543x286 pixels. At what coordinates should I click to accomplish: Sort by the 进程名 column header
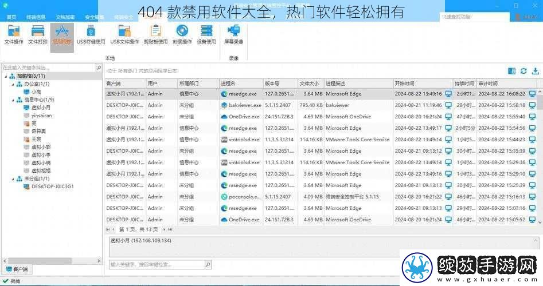coord(241,84)
